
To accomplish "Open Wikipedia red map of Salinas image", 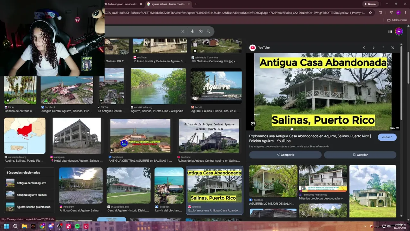I will tap(25, 136).
